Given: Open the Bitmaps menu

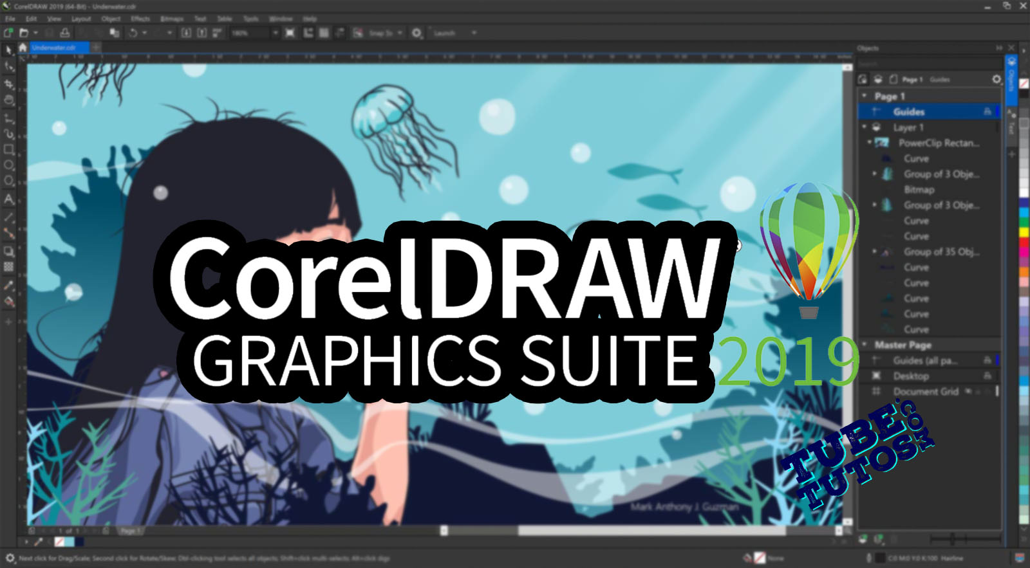Looking at the screenshot, I should point(172,19).
